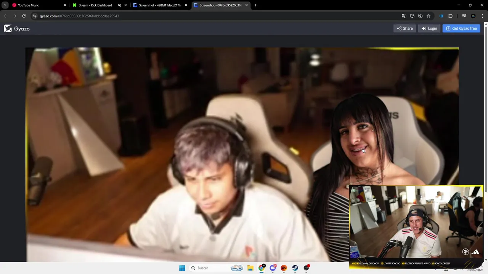The width and height of the screenshot is (488, 274).
Task: Click the install or cast icon in address bar
Action: point(412,16)
